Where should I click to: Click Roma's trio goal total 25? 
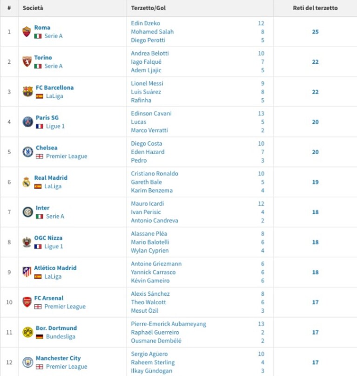click(315, 32)
